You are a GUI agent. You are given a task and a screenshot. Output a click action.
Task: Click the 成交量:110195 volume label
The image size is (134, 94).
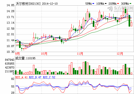tap(26, 58)
